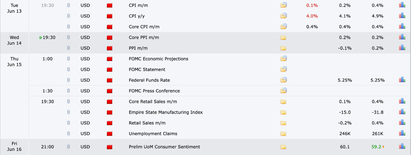Open the chart icon for Empire State Manufacturing Index
Viewport: 411px width, 155px height.
coord(402,112)
